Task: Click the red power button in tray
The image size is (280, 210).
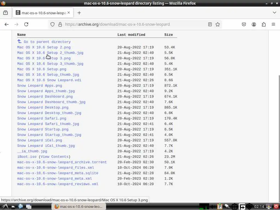Action: [276, 206]
